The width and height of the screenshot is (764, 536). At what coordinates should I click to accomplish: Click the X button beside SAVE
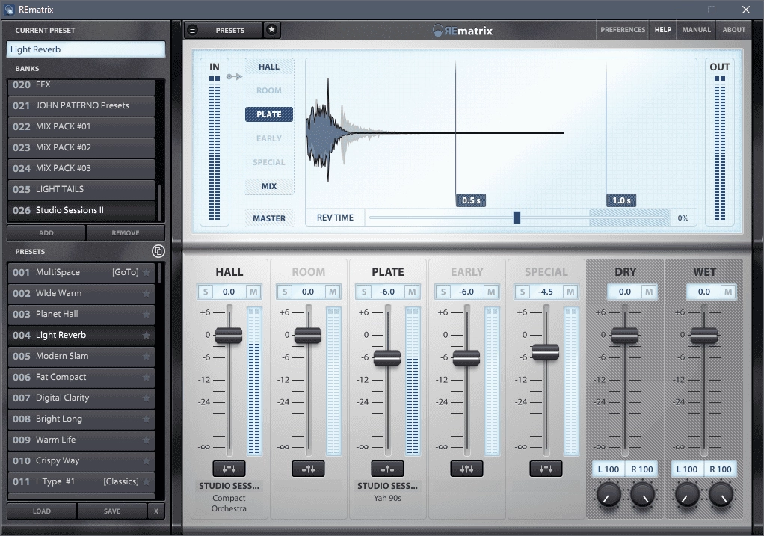(156, 511)
